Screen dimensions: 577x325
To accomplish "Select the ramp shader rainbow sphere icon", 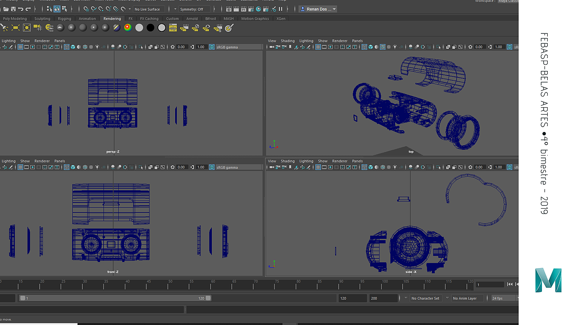I will (128, 28).
